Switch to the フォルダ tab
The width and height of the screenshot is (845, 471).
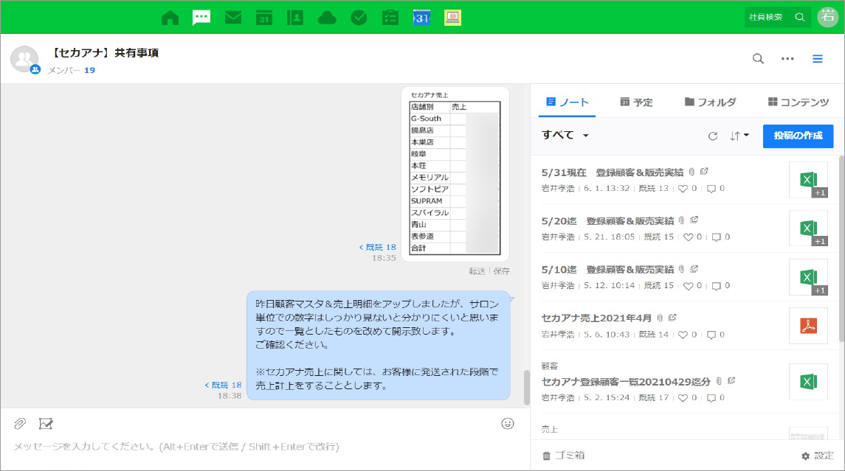click(x=710, y=102)
